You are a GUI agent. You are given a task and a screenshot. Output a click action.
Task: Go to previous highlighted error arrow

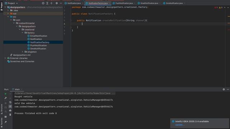pyautogui.click(x=225, y=8)
